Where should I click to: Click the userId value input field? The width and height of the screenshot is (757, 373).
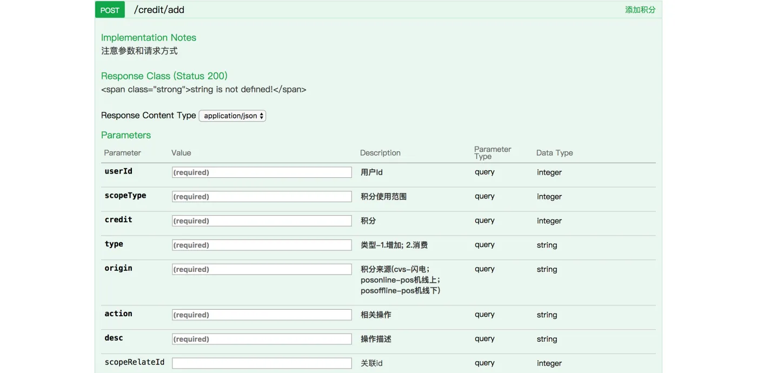pos(262,172)
